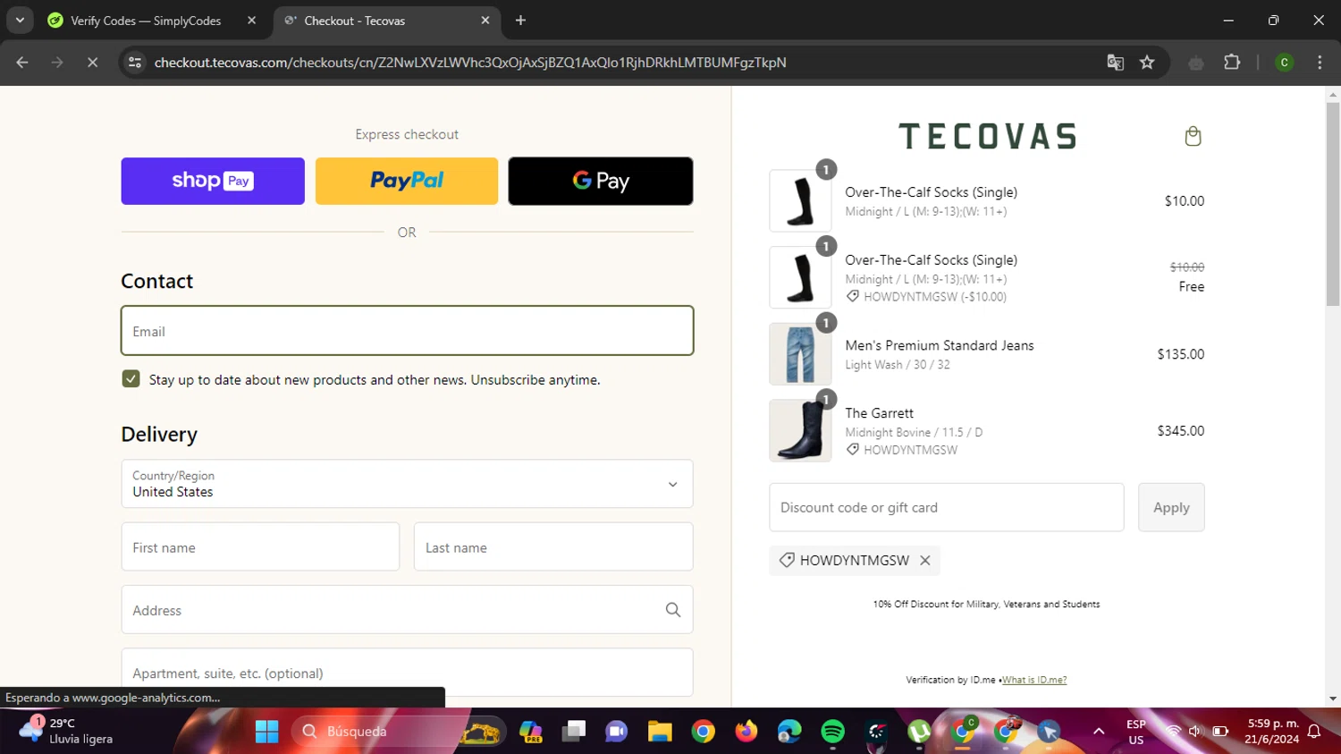Click the First name field
This screenshot has height=754, width=1341.
click(x=260, y=546)
